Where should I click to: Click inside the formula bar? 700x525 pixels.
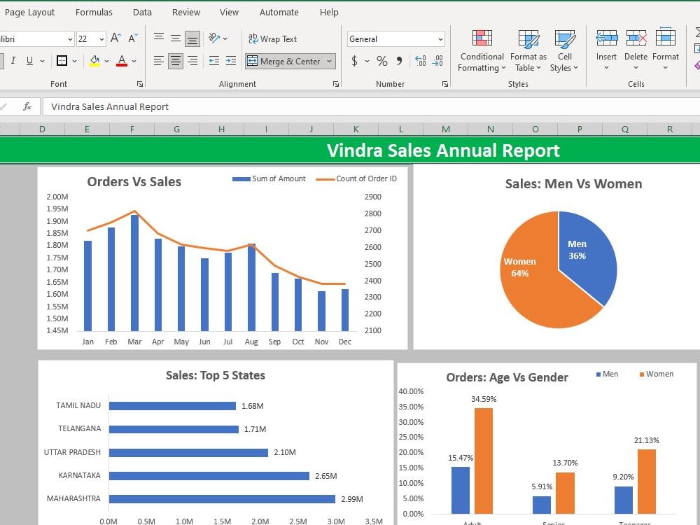click(x=210, y=106)
